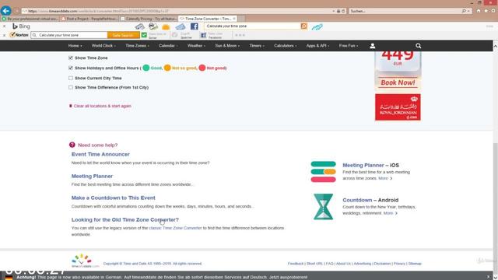Open the Meeting Planner iOS app icon
498x280 pixels.
point(323,172)
